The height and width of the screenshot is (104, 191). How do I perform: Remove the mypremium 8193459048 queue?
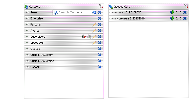click(185, 18)
